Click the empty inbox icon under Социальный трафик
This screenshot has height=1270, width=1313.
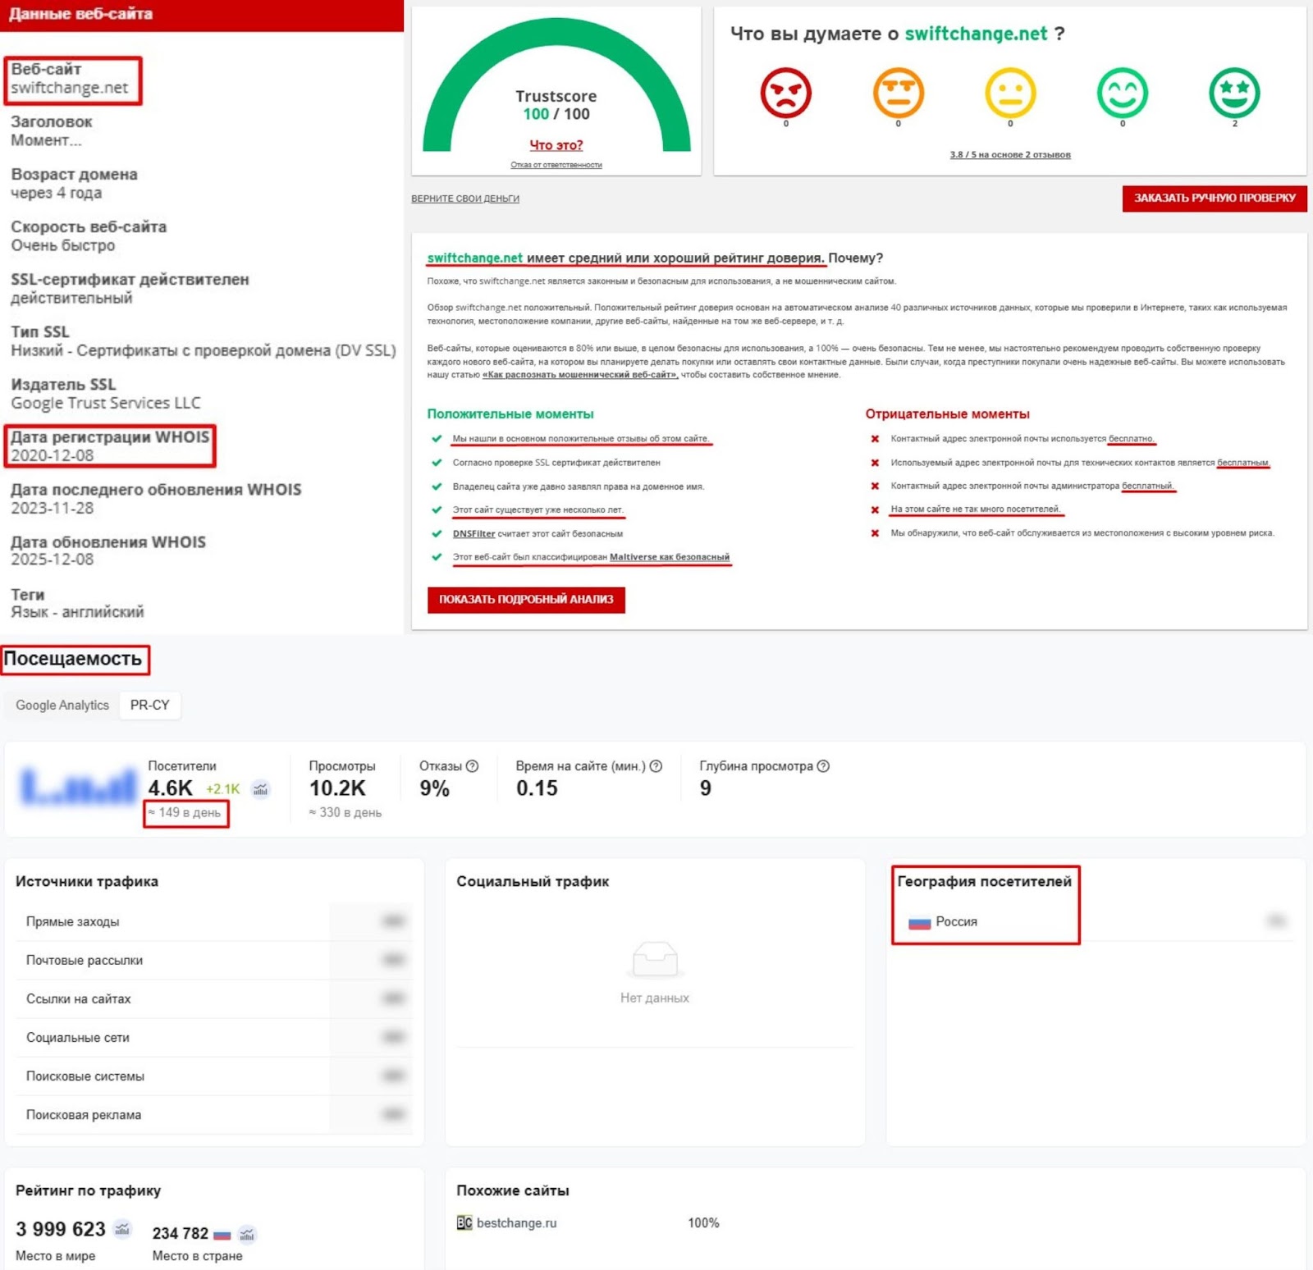pyautogui.click(x=655, y=959)
